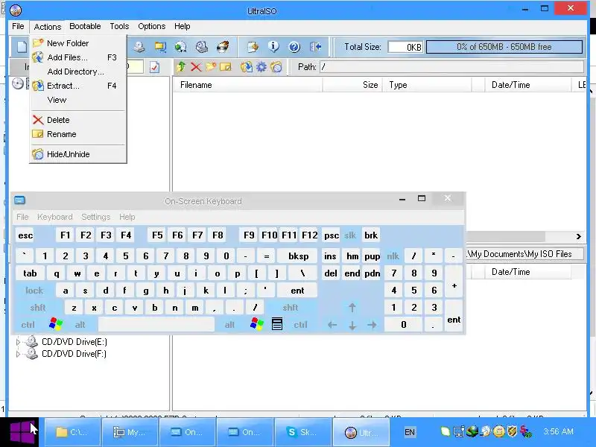Toggle the right alt key on keyboard
The width and height of the screenshot is (596, 447).
pos(230,325)
